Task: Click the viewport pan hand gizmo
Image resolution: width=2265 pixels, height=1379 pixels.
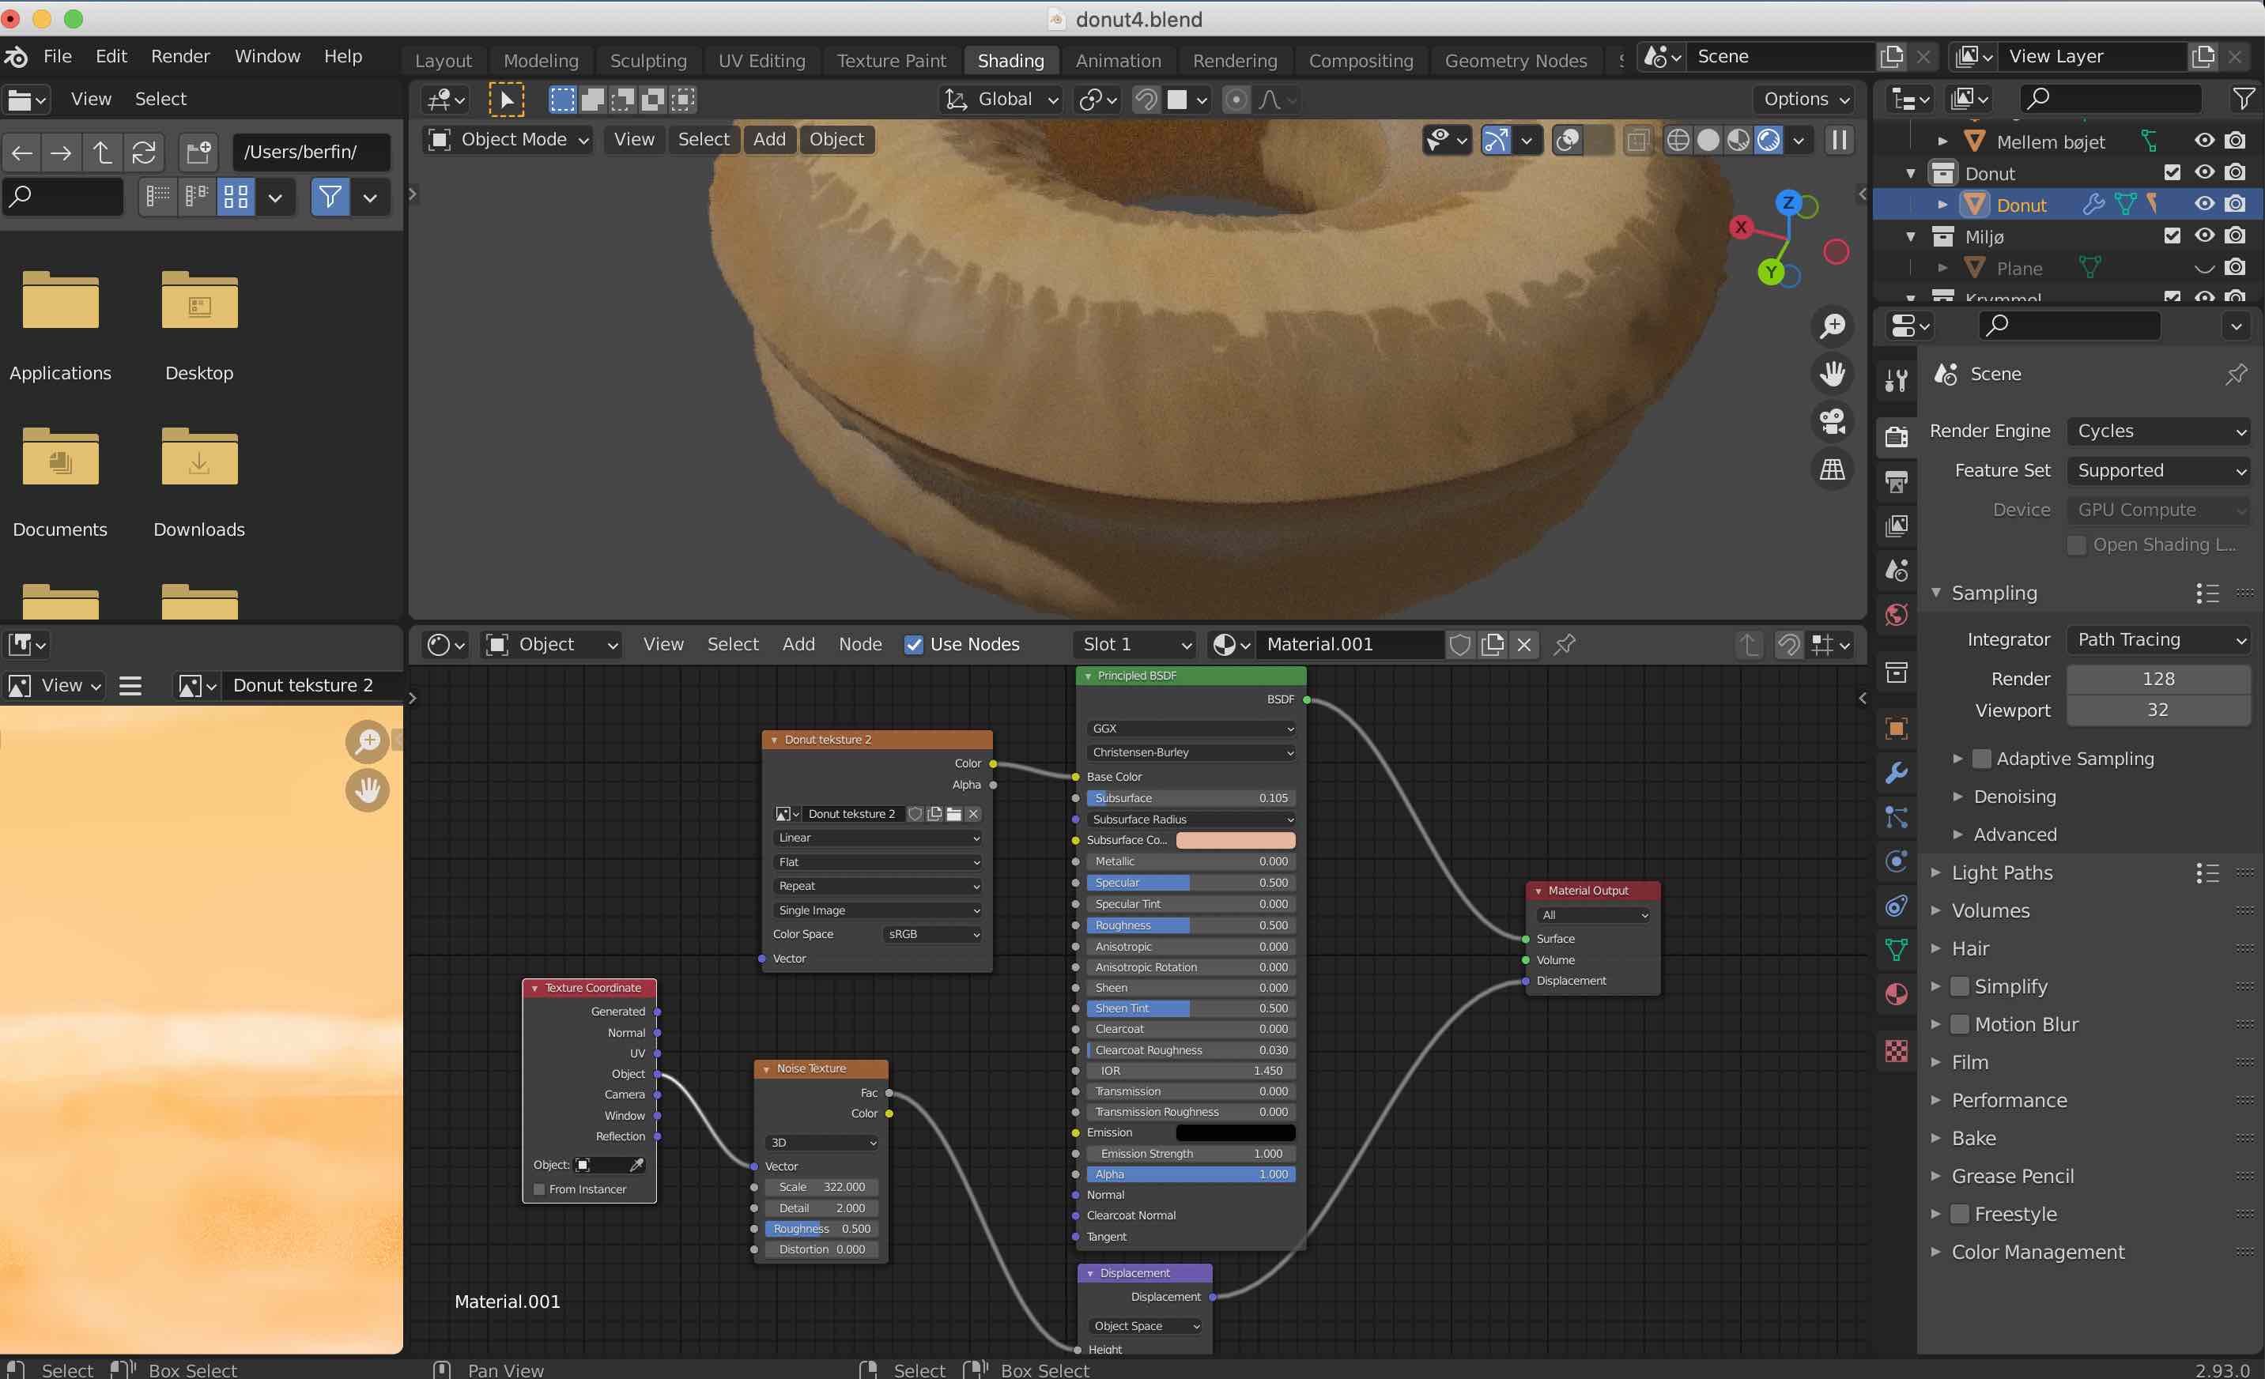Action: point(1832,373)
